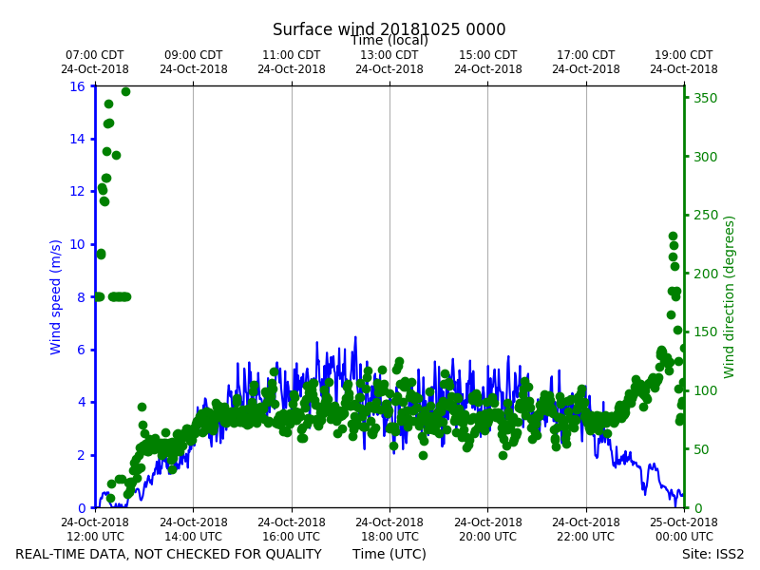Click the highest blue wind speed peak
Screen dimensions: 760x570
[355, 337]
